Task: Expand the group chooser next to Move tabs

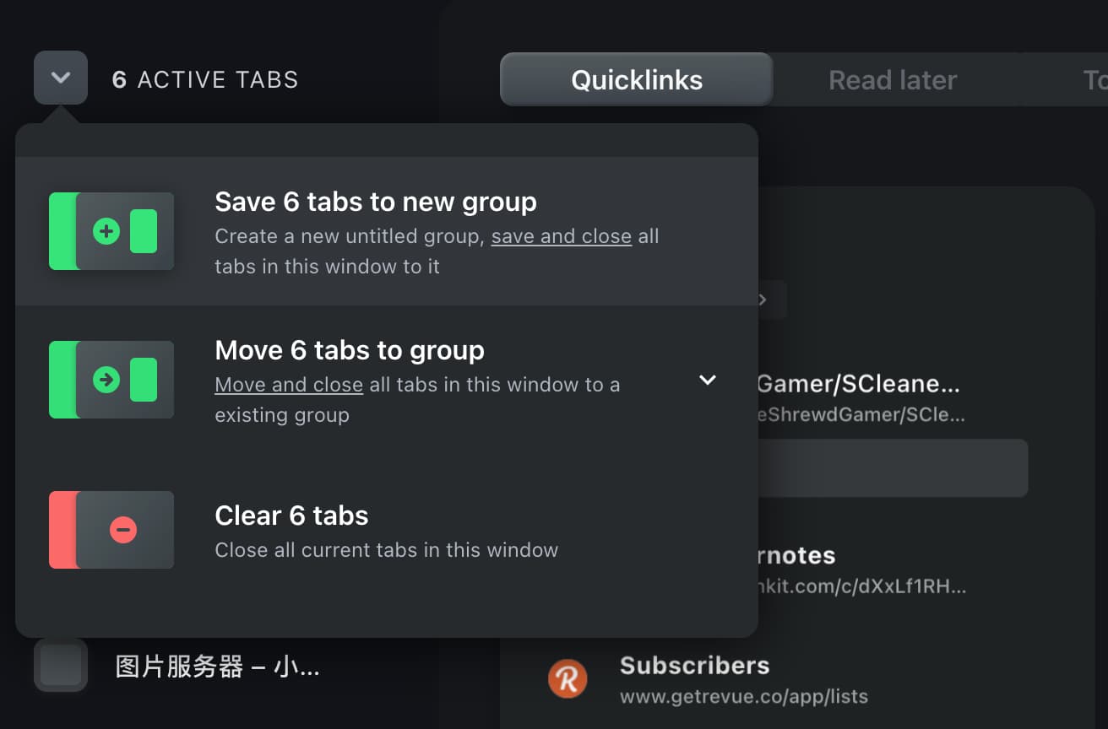Action: [708, 380]
